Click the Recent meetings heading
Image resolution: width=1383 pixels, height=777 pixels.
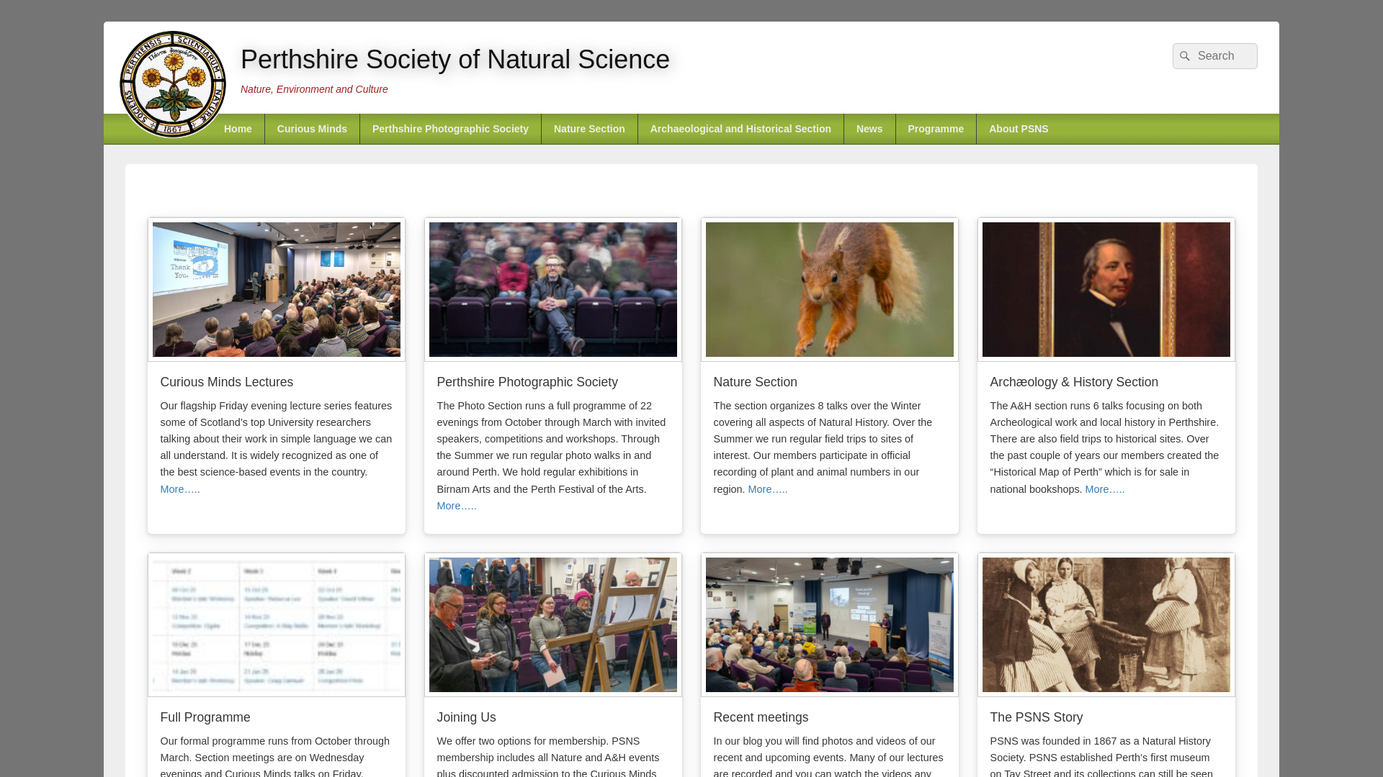click(x=761, y=717)
